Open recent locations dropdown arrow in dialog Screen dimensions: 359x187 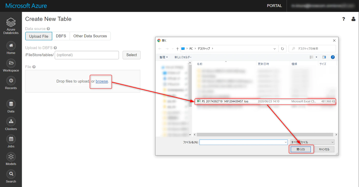(172, 49)
